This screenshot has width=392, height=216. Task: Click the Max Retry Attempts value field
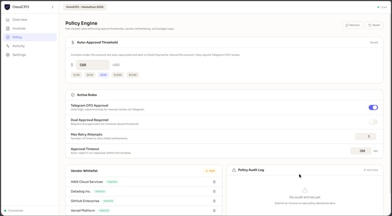pyautogui.click(x=365, y=136)
